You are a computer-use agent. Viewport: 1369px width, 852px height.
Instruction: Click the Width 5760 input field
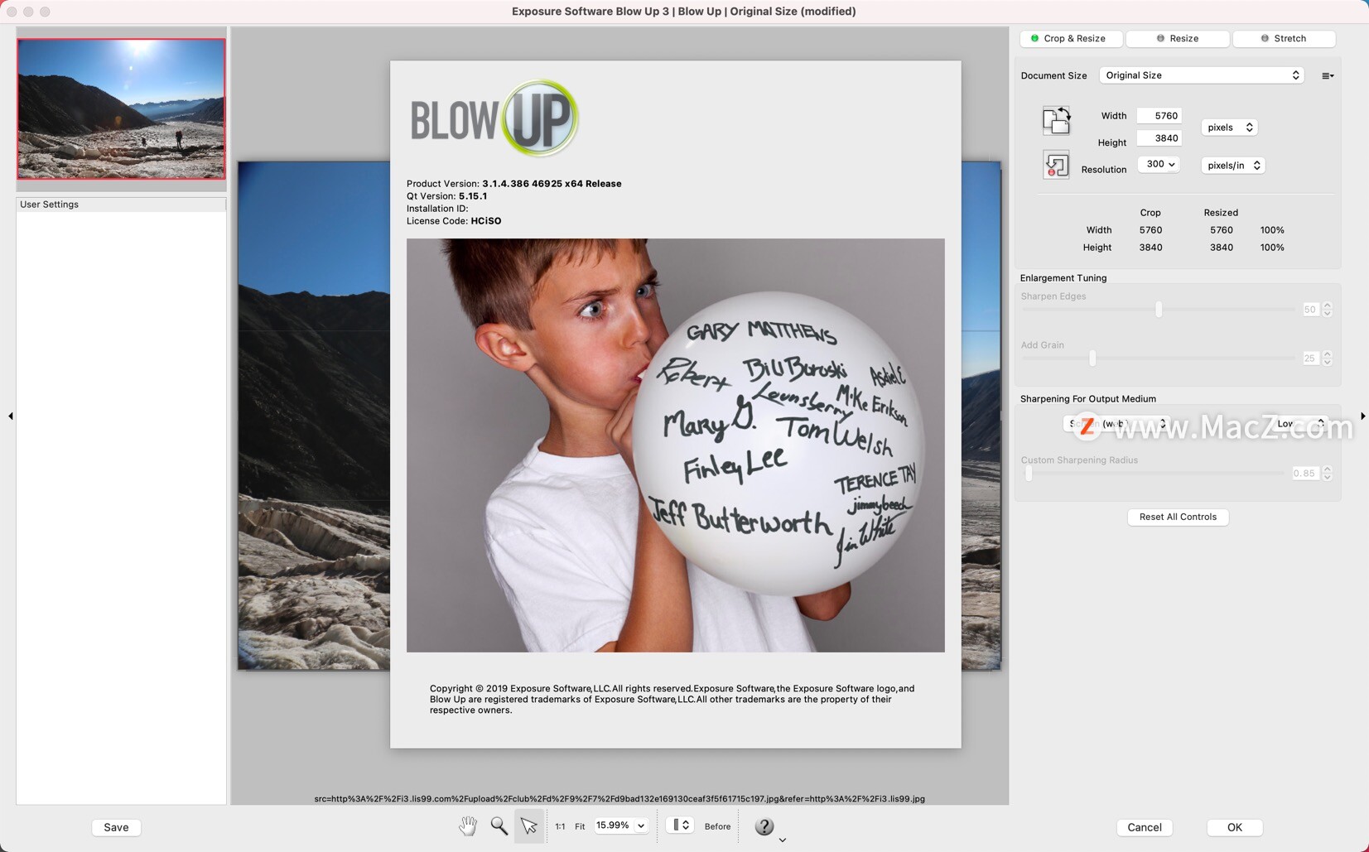(x=1159, y=116)
